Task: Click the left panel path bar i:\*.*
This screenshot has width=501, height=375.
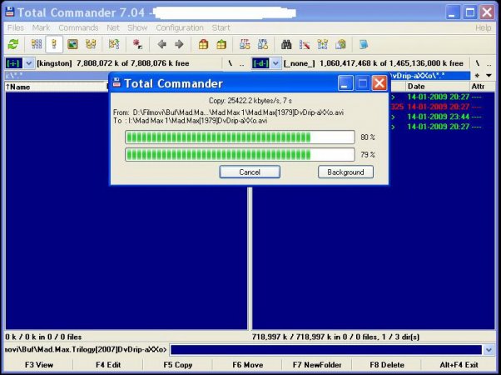Action: [x=57, y=76]
